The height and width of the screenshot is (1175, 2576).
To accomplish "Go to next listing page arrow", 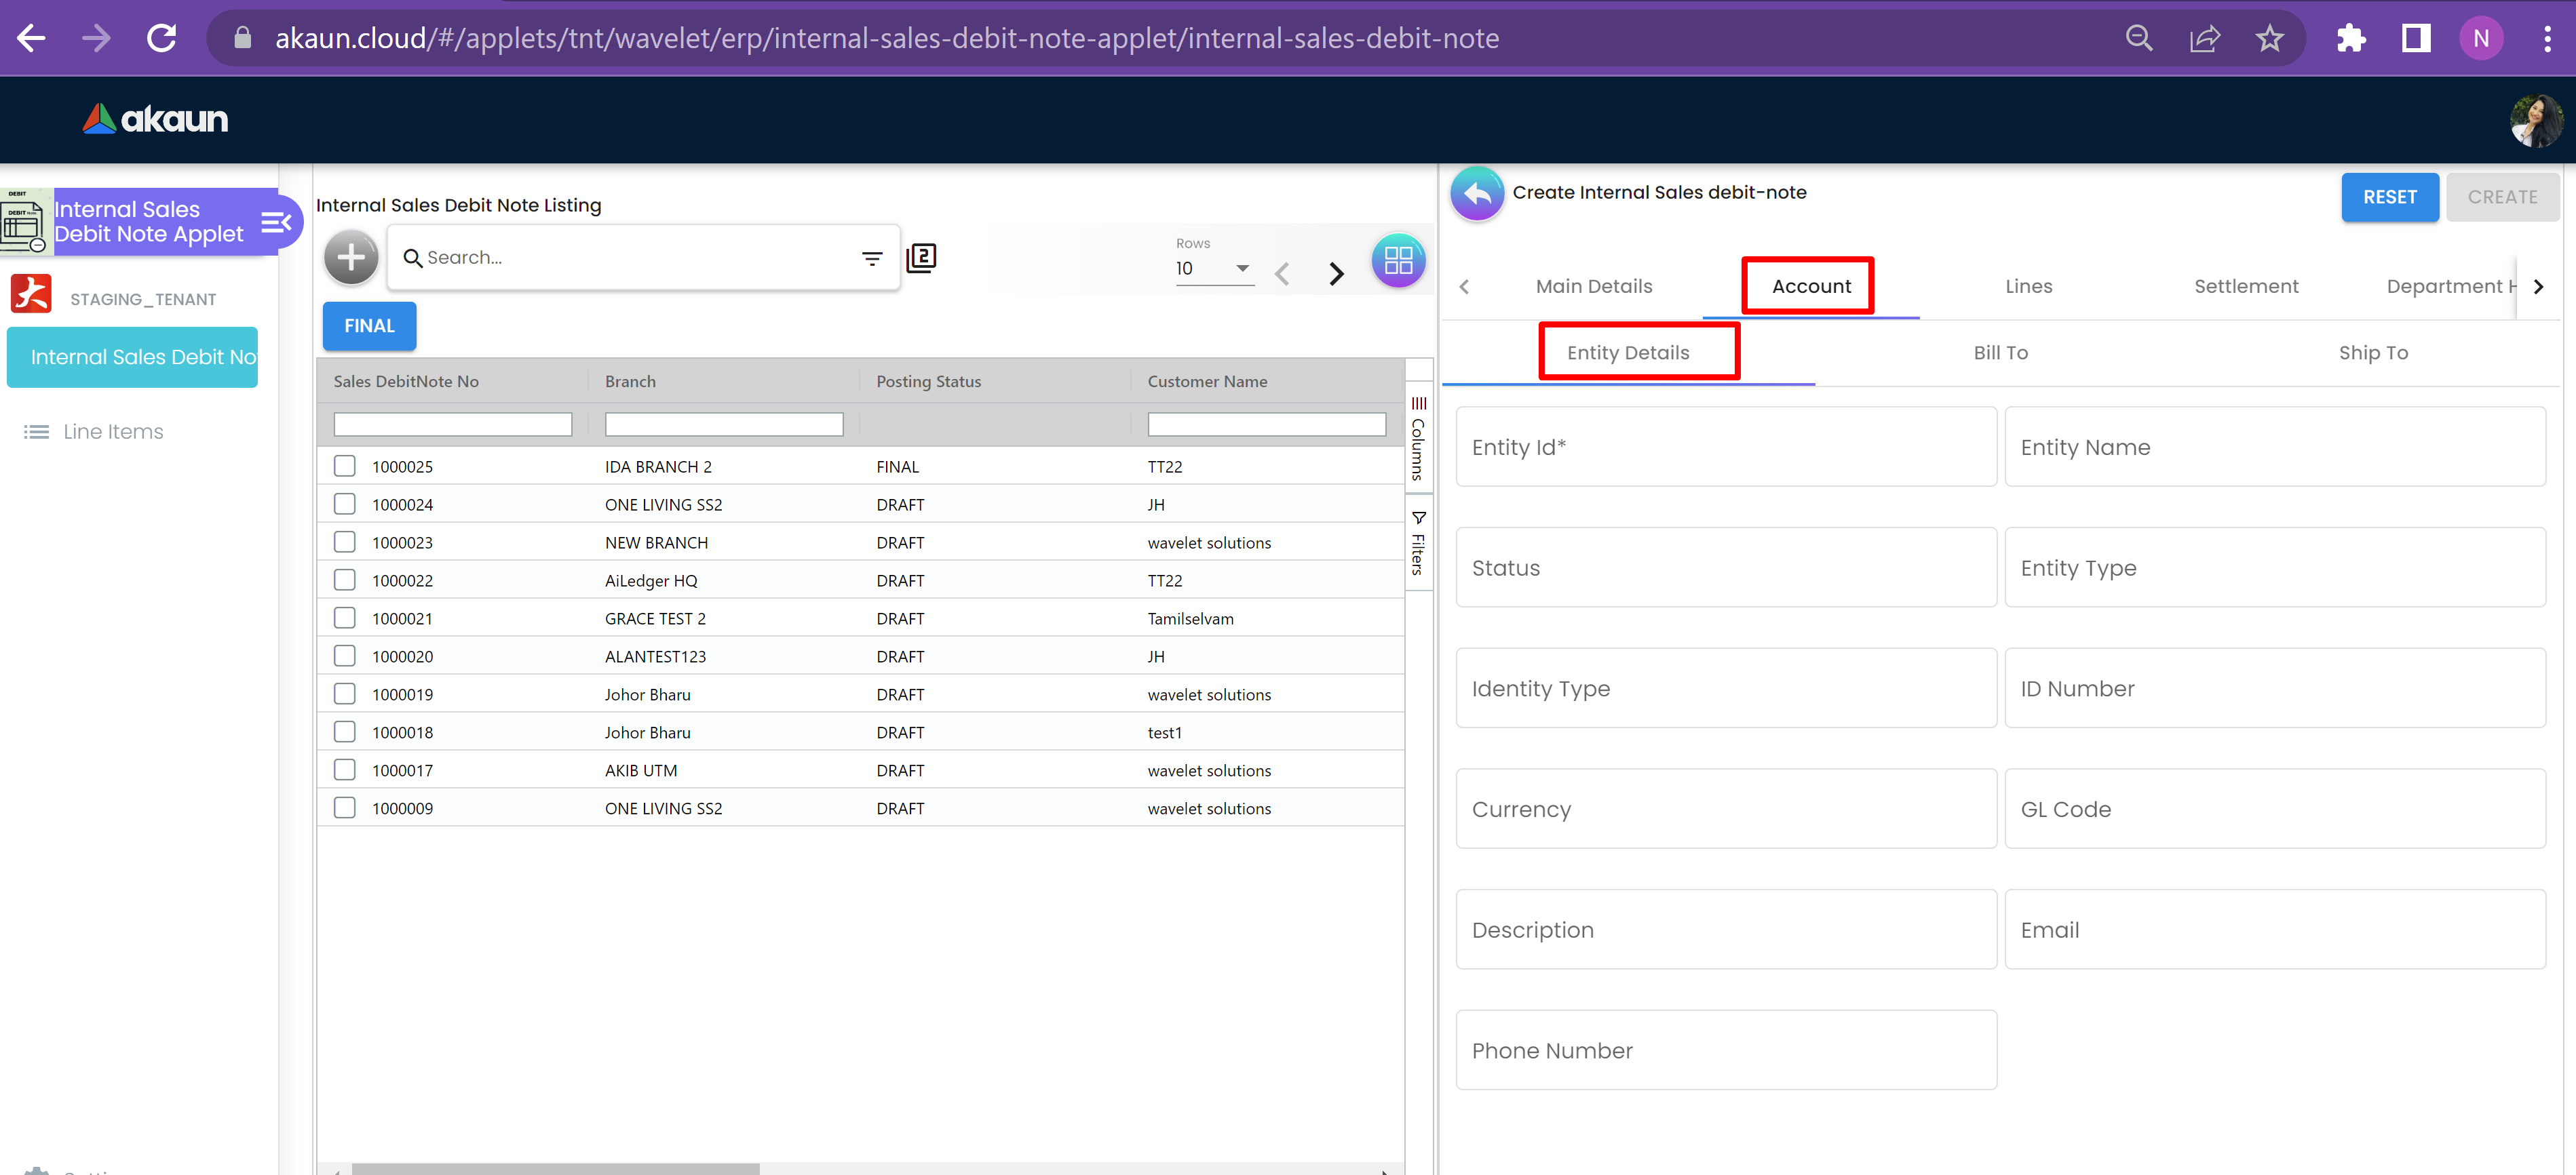I will pos(1336,274).
